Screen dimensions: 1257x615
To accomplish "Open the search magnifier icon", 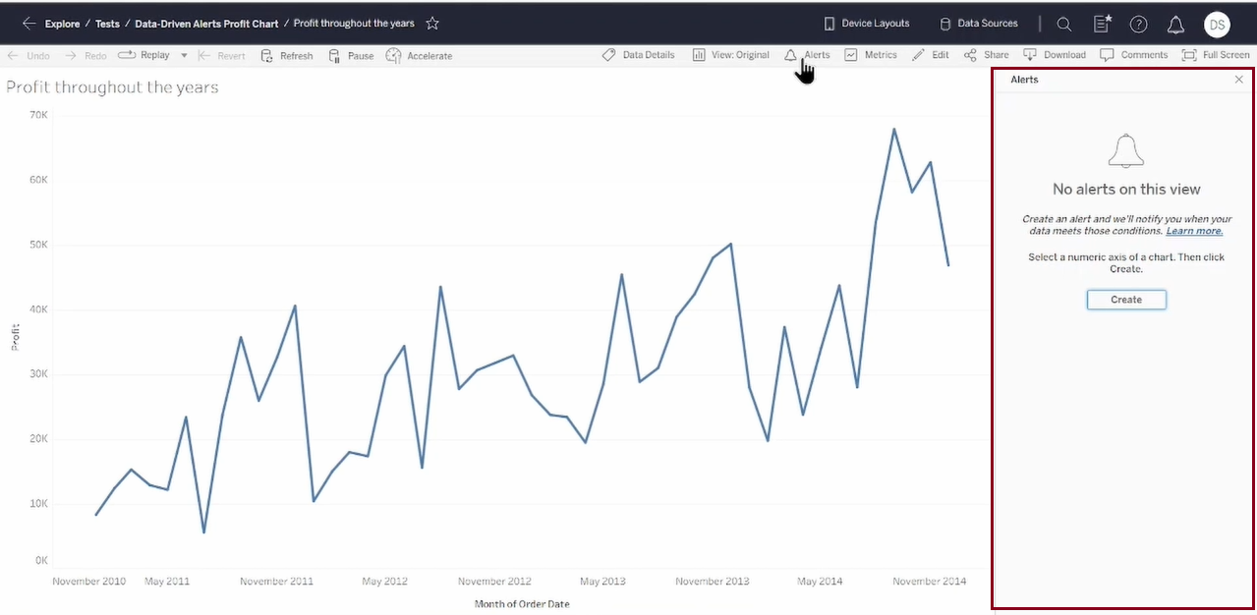I will point(1064,25).
